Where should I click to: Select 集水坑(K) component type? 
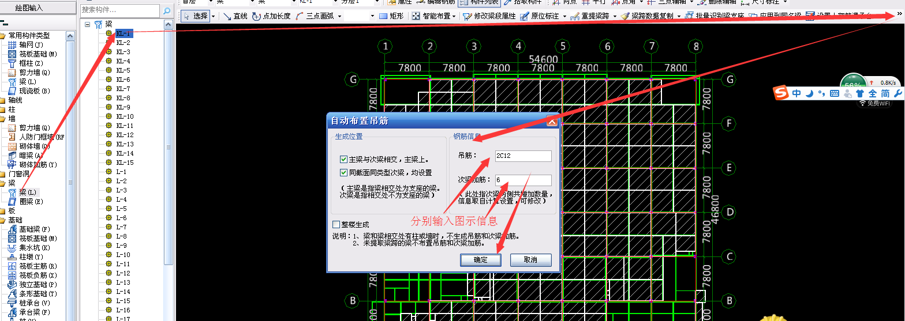pos(29,248)
